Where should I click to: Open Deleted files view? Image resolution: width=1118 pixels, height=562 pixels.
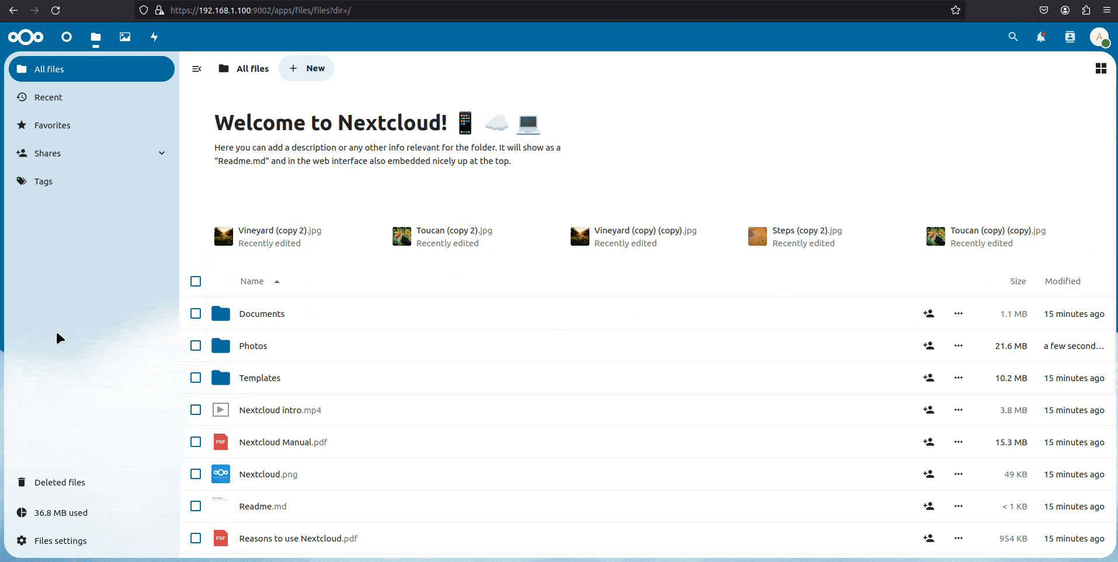coord(92,482)
